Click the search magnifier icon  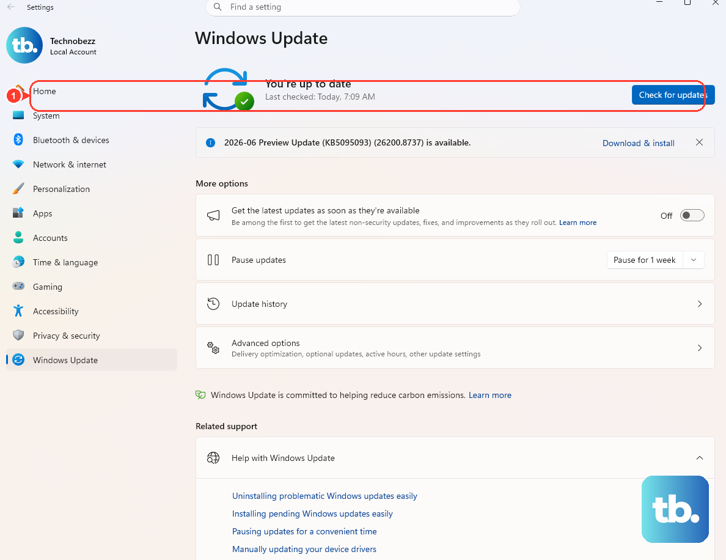217,7
